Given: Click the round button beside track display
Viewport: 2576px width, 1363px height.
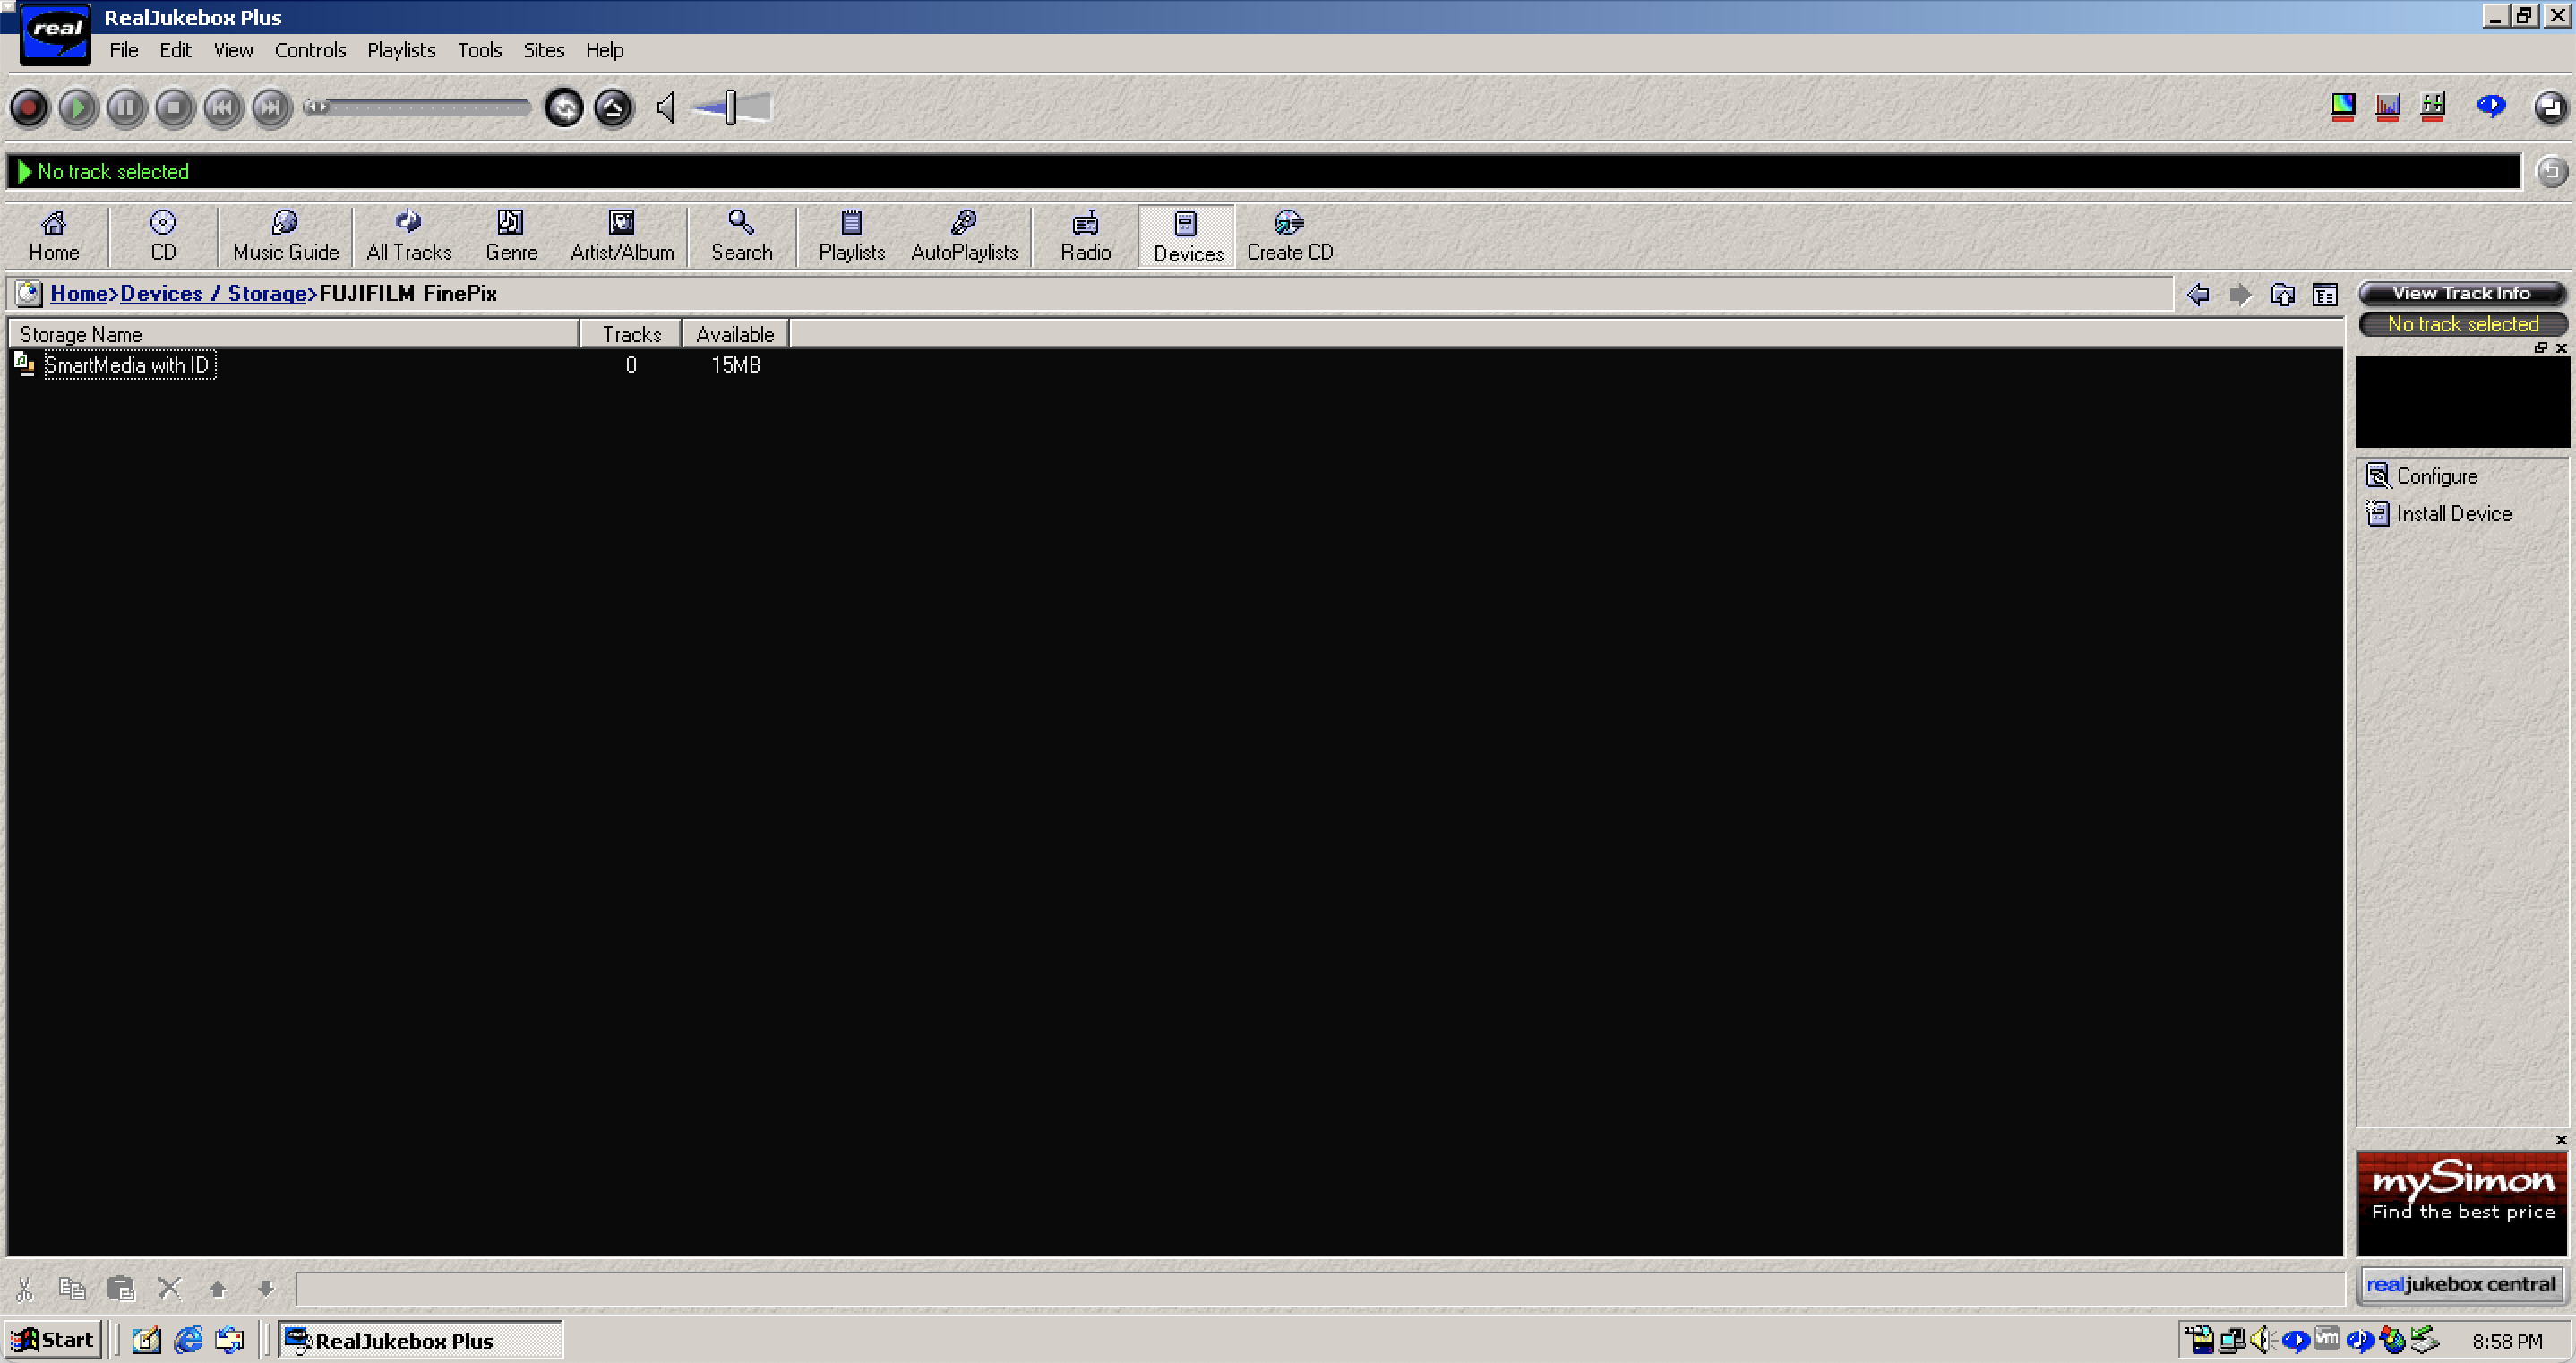Looking at the screenshot, I should (2552, 171).
